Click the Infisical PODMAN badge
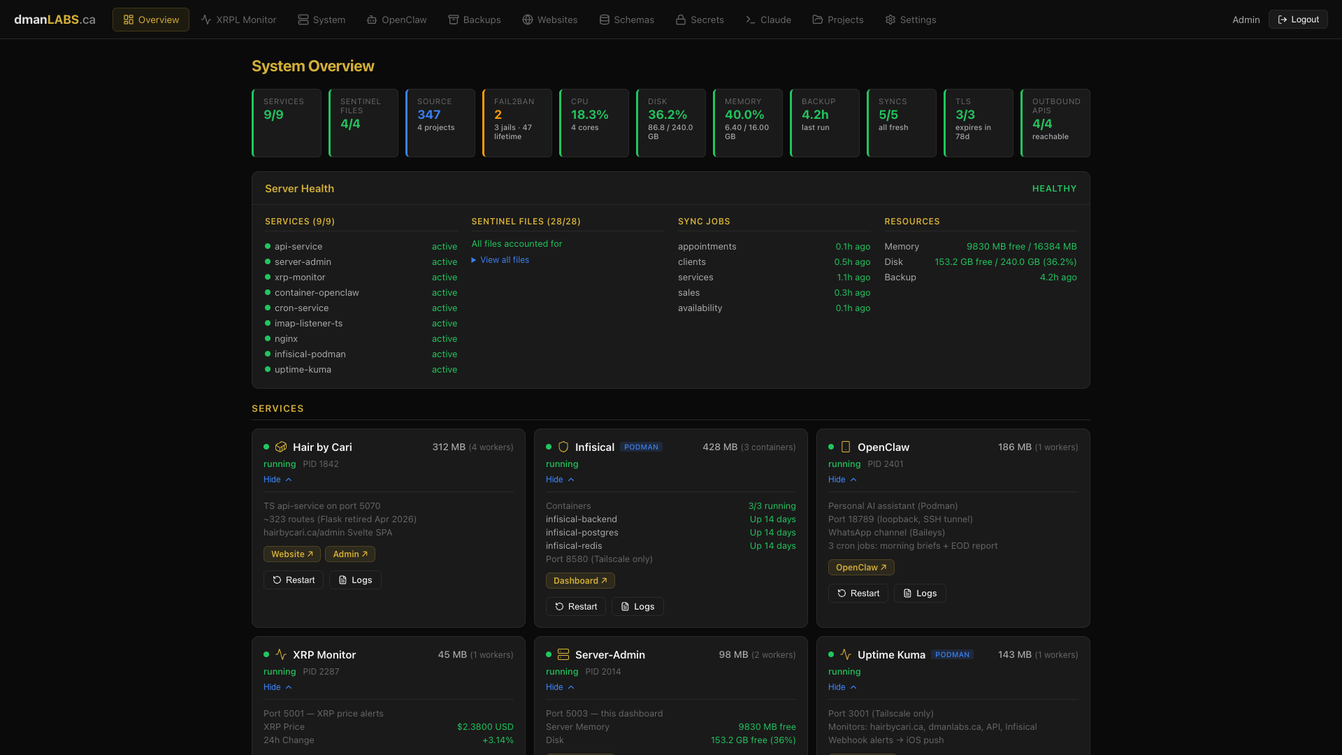Viewport: 1342px width, 755px height. (641, 447)
